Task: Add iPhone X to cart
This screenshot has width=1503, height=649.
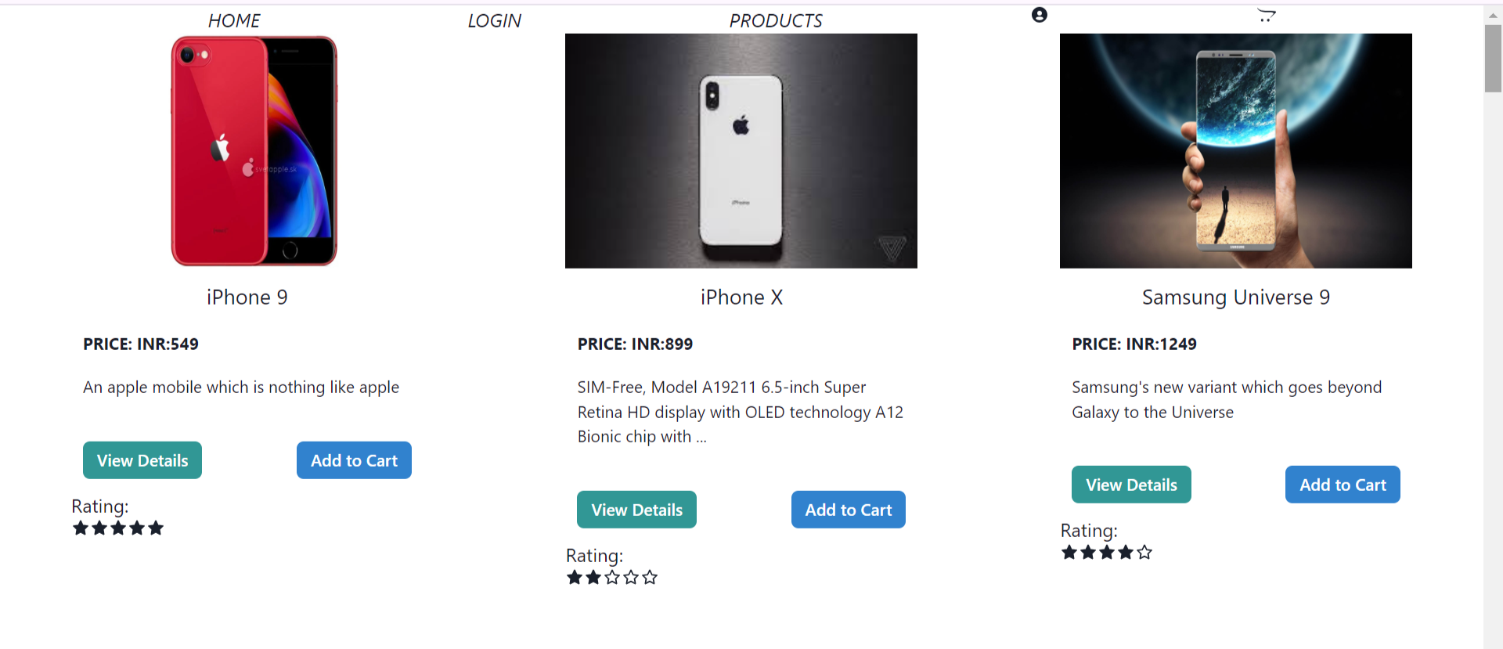Action: [x=848, y=510]
